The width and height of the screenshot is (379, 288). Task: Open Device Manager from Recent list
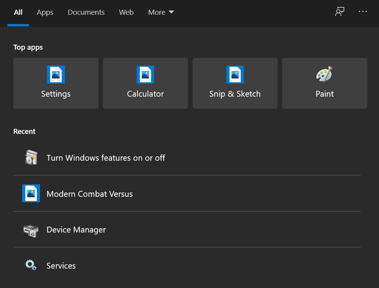[76, 229]
